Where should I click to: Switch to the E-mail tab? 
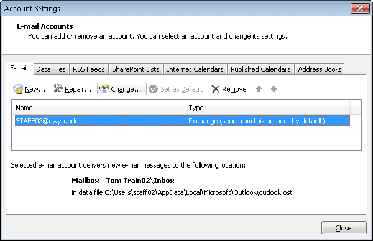click(x=19, y=68)
